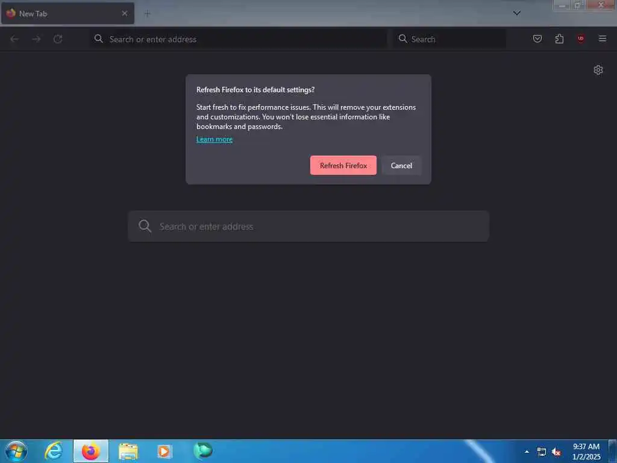Open the Learn more link
Screen dimensions: 617x463
tap(215, 139)
